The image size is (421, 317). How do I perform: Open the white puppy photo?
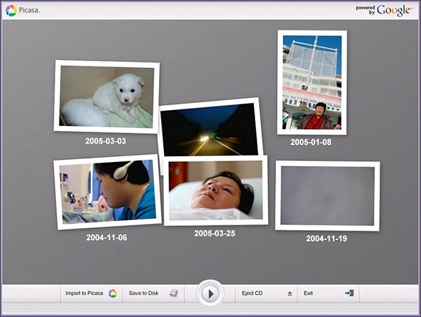107,96
